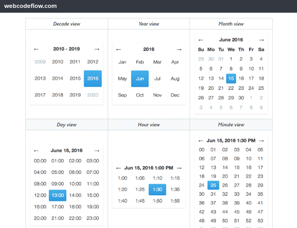
Task: Click the 2010 - 2019 decade header
Action: [x=67, y=49]
